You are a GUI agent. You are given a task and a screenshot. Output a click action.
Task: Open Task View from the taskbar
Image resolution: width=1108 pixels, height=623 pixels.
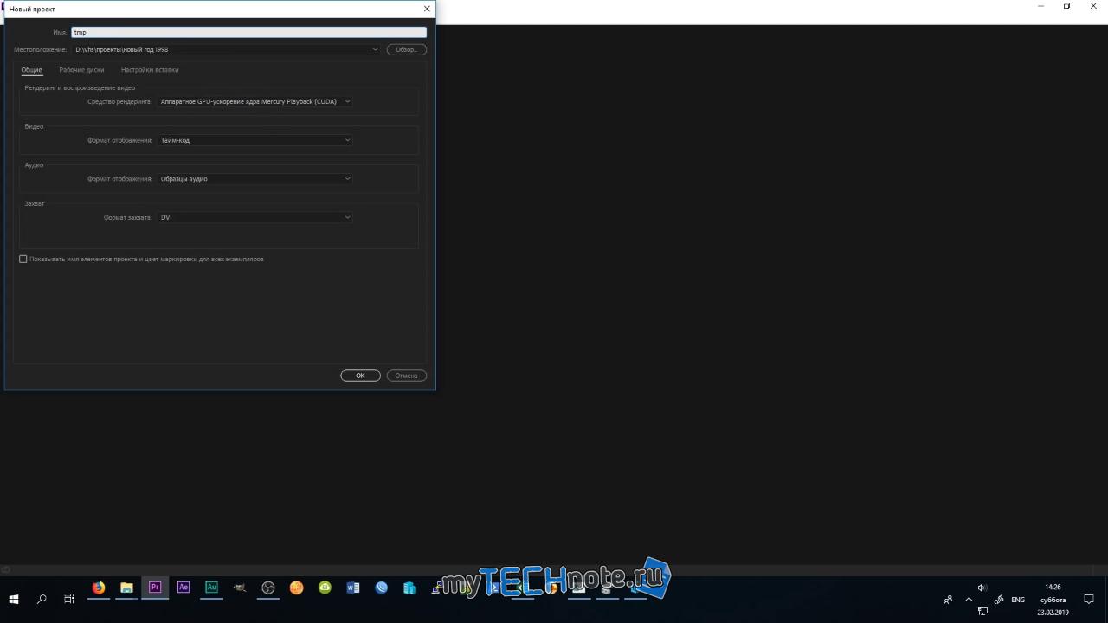click(69, 599)
